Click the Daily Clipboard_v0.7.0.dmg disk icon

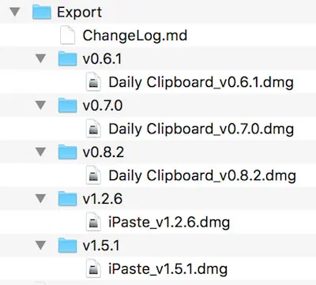pyautogui.click(x=93, y=129)
